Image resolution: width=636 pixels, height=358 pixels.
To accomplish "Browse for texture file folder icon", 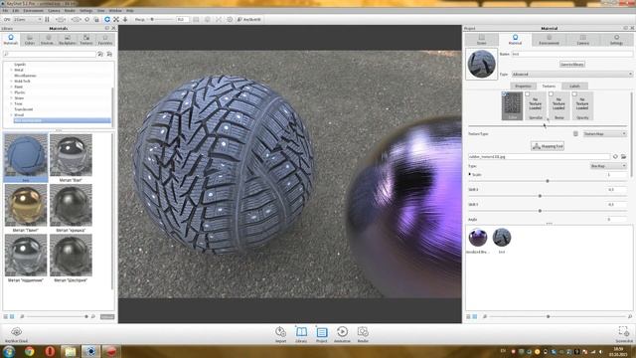I will pos(623,157).
